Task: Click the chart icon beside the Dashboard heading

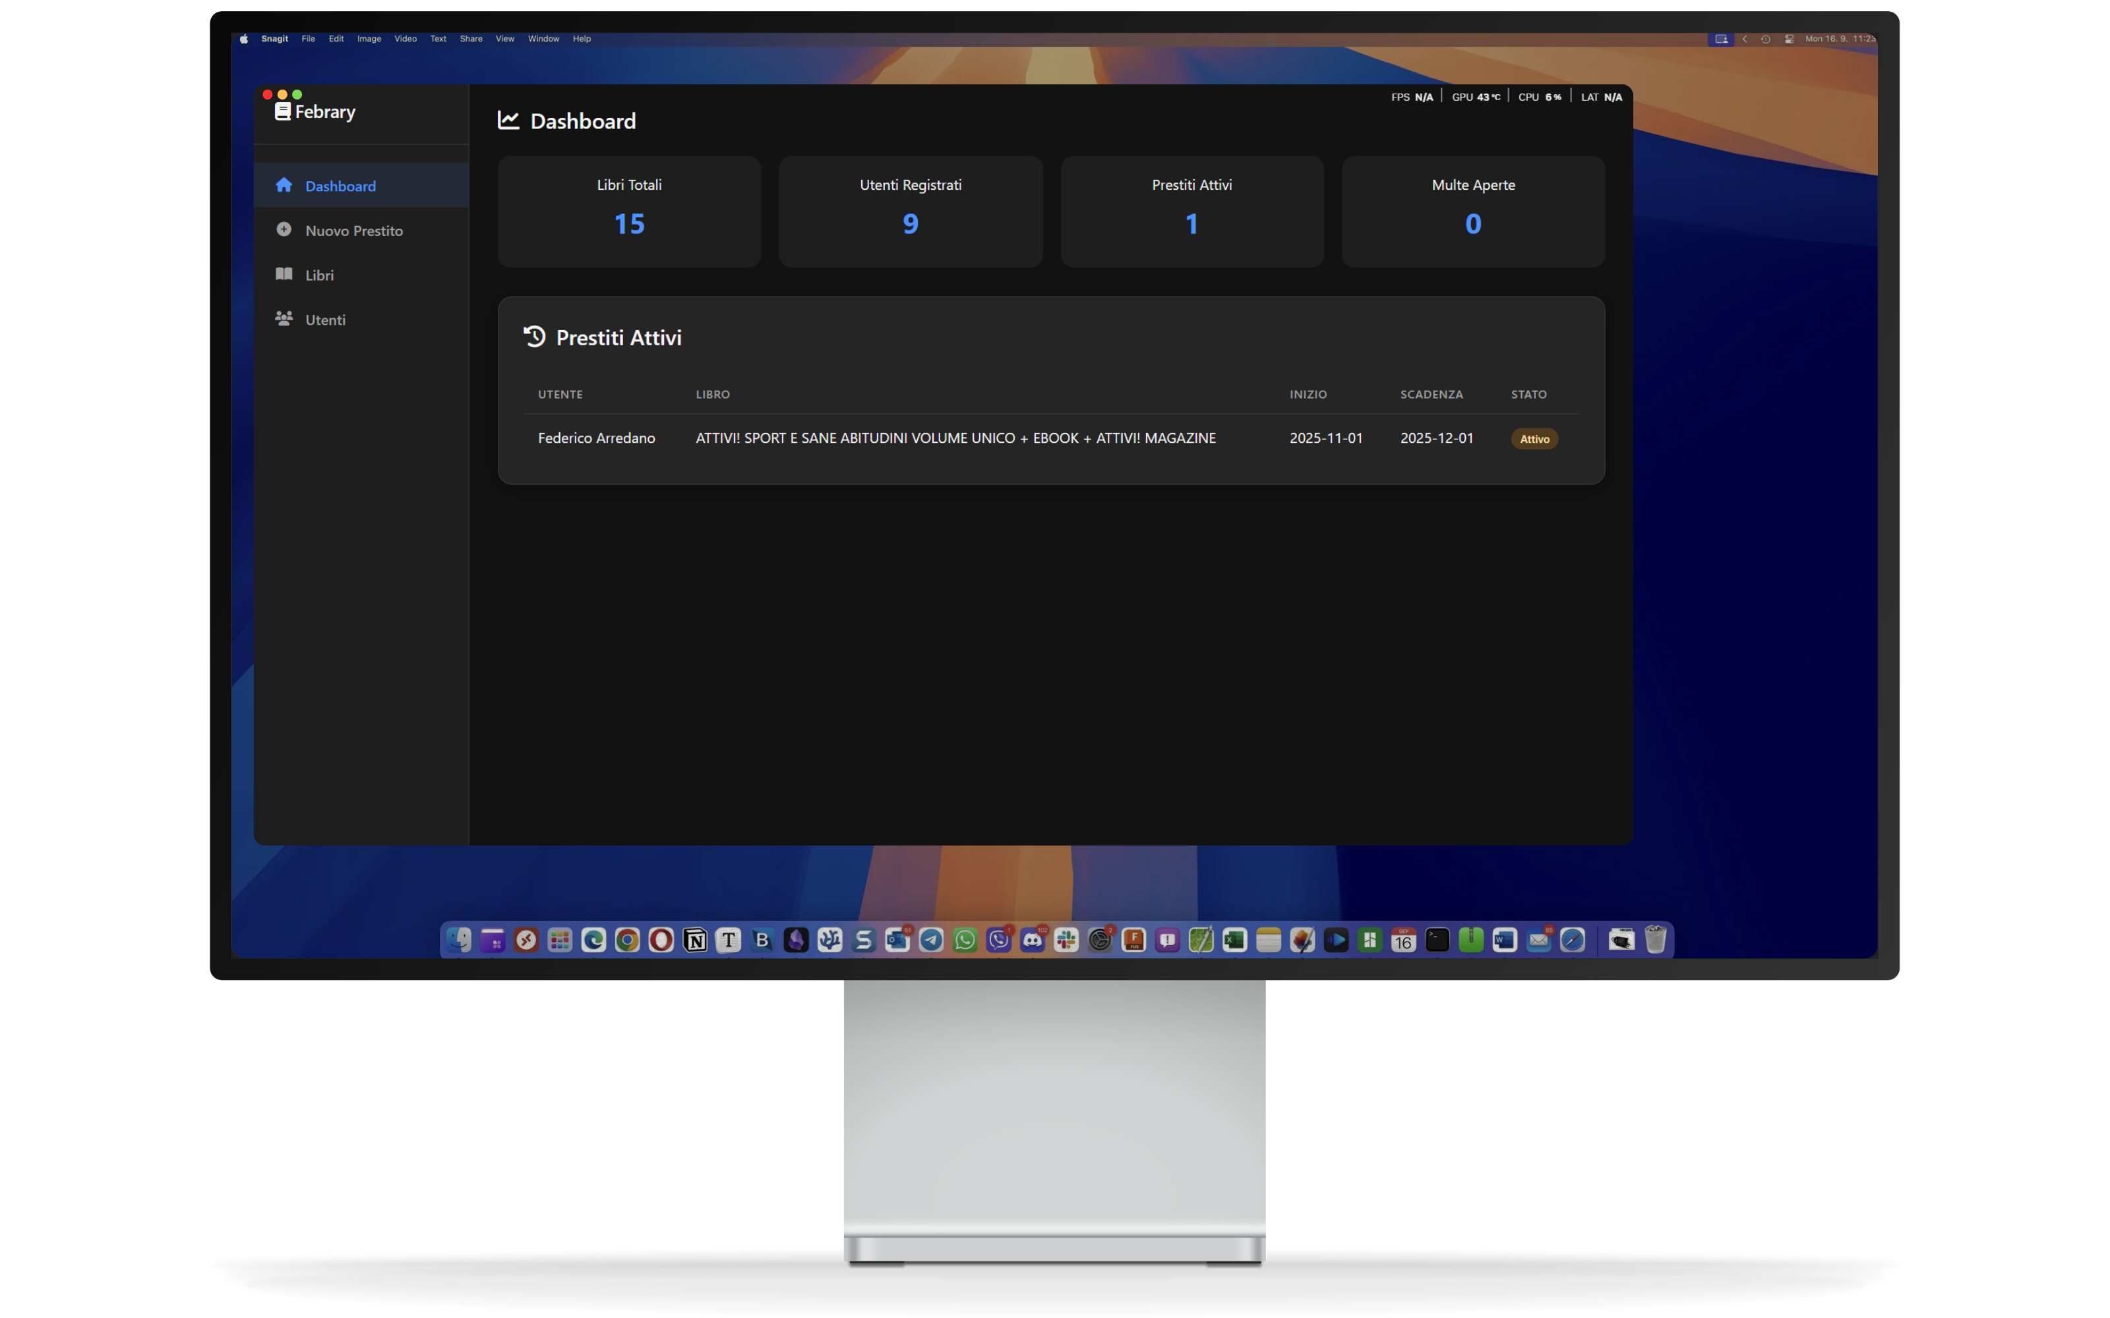Action: (508, 121)
